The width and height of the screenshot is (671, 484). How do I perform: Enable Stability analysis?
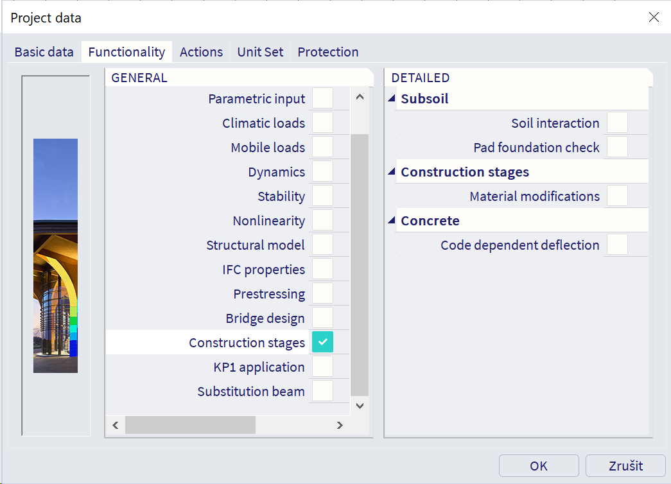322,196
